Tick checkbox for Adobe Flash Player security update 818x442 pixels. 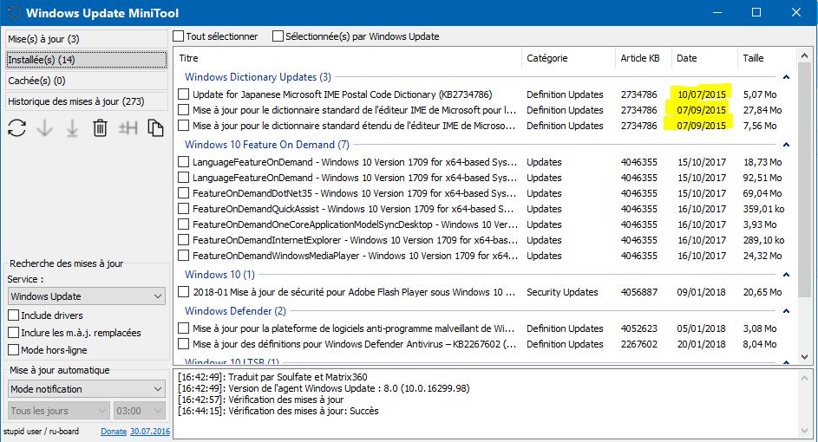coord(183,292)
